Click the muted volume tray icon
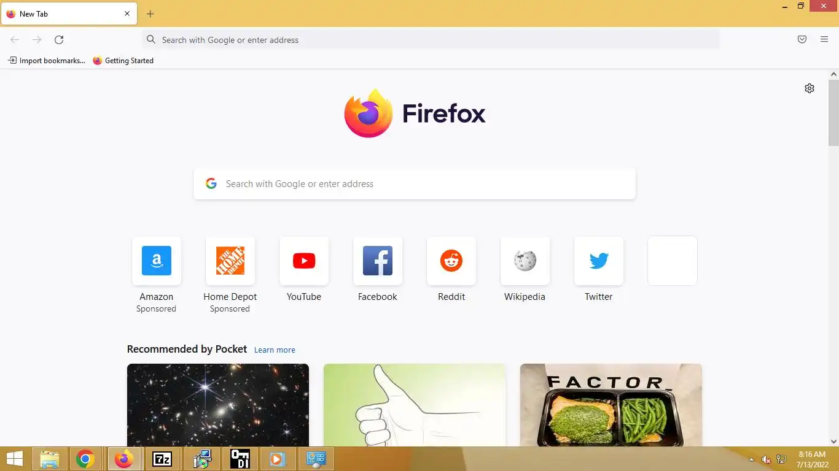Image resolution: width=839 pixels, height=471 pixels. point(766,459)
